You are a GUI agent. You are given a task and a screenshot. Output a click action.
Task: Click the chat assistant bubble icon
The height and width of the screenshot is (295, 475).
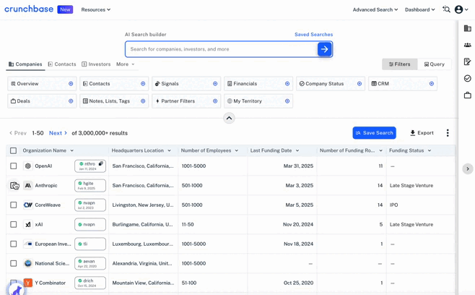(x=16, y=288)
